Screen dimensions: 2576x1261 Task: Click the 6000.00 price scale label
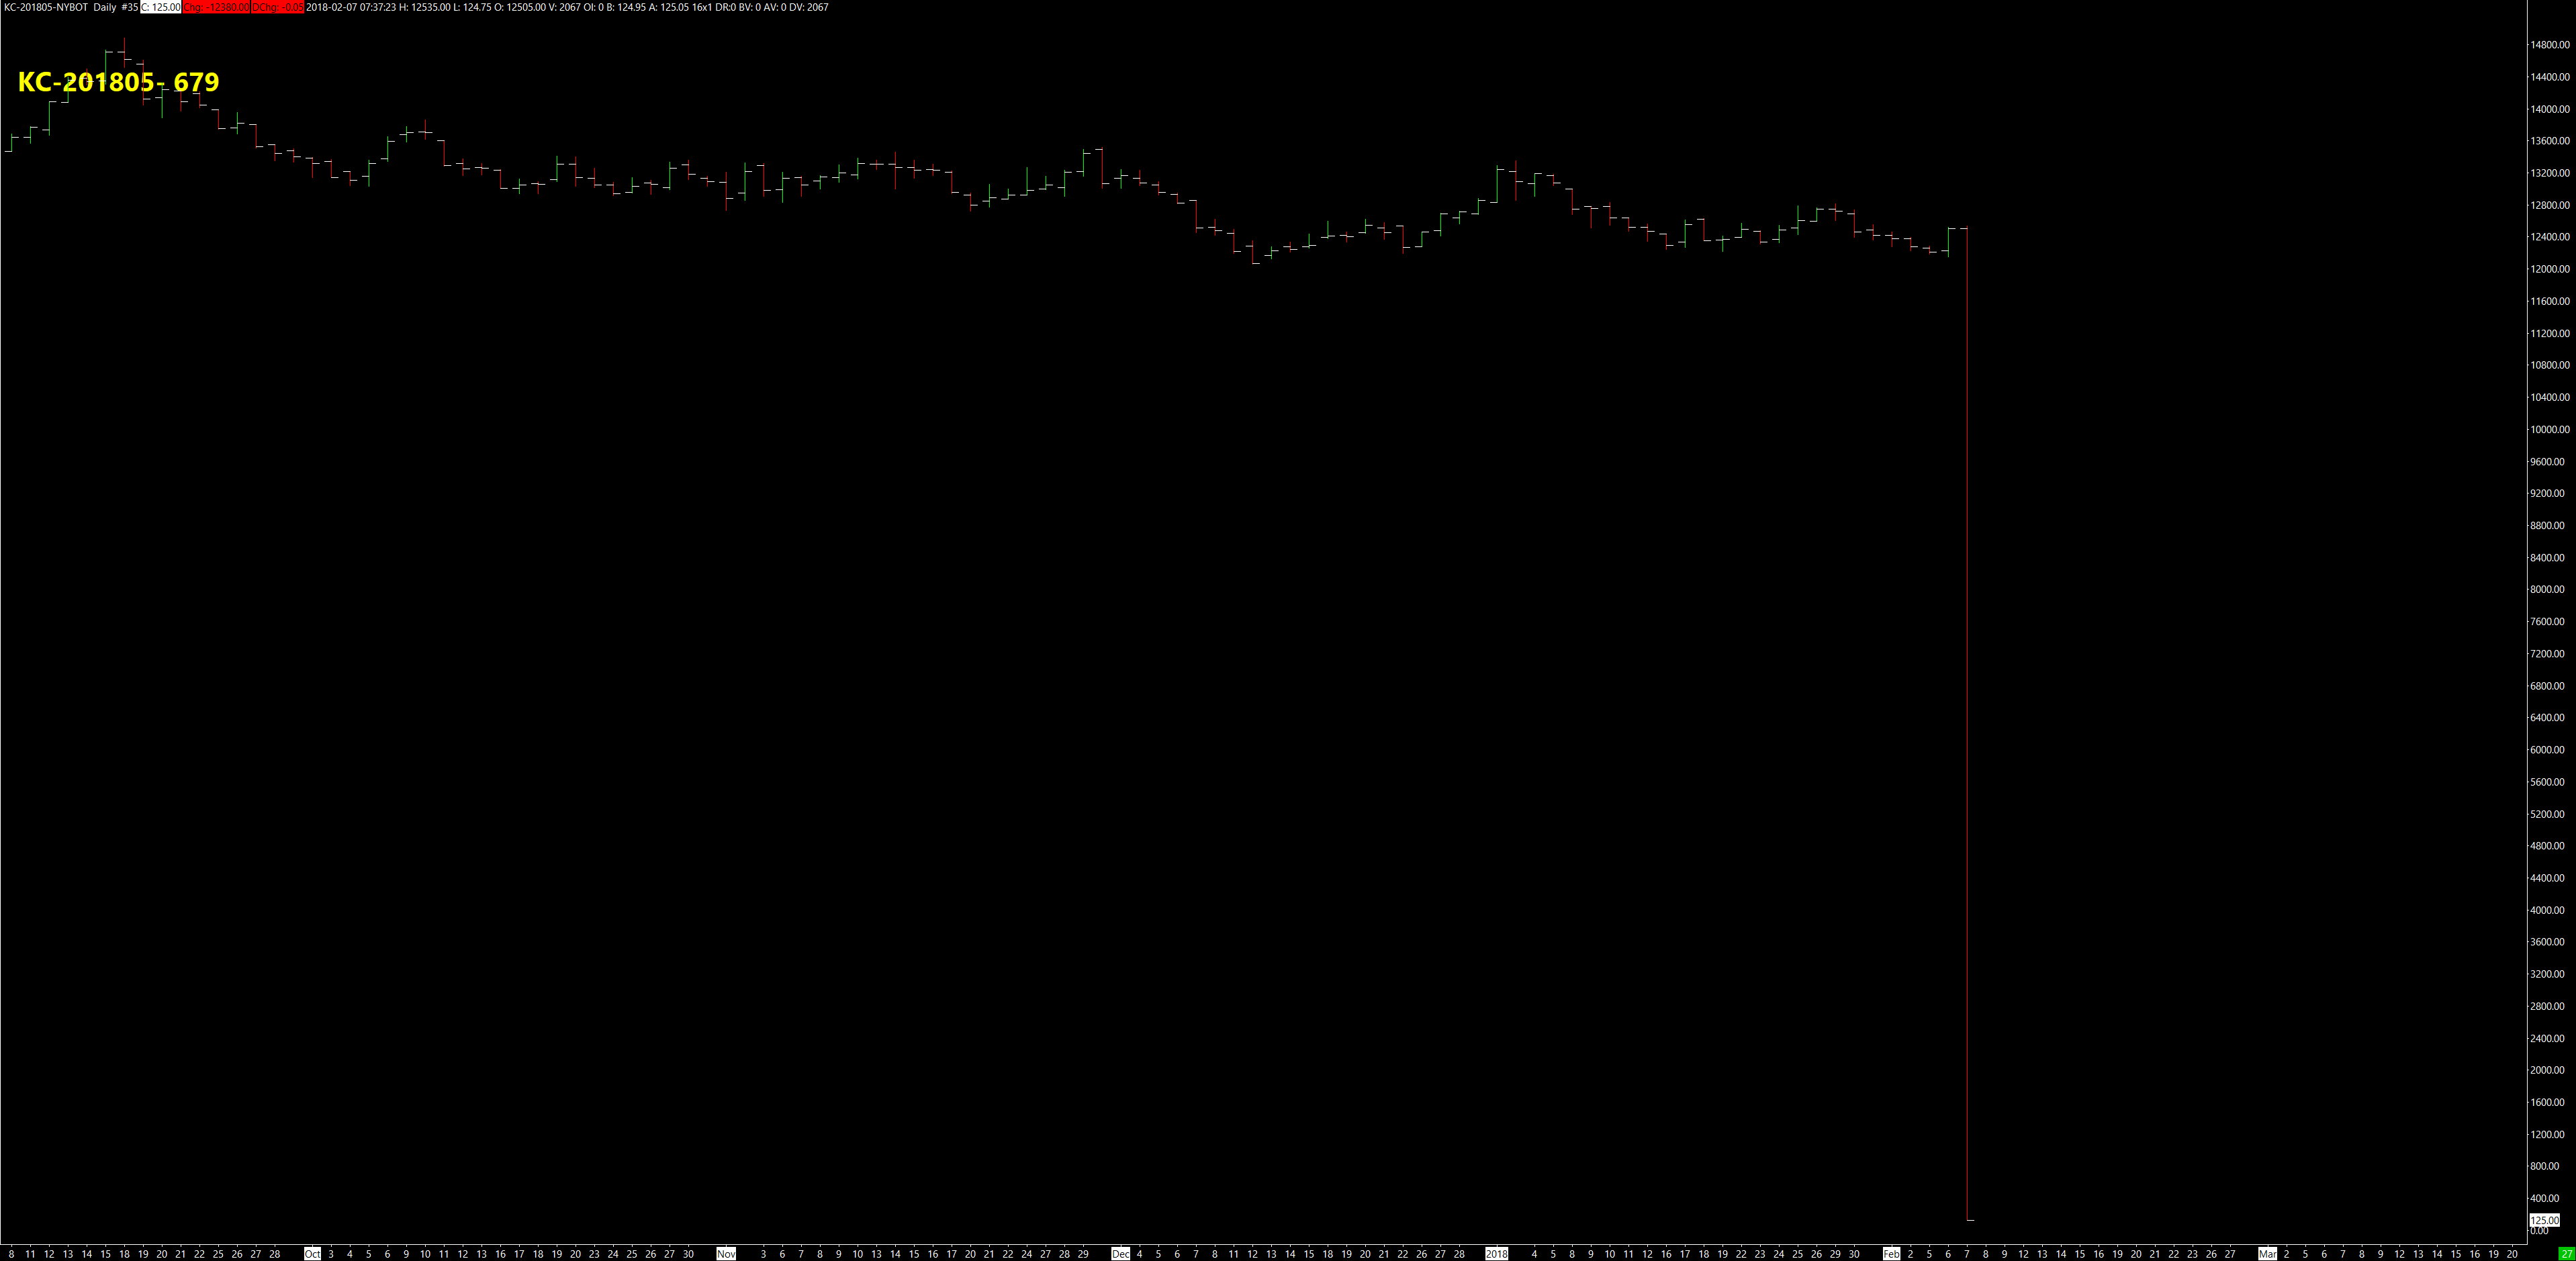(2549, 750)
